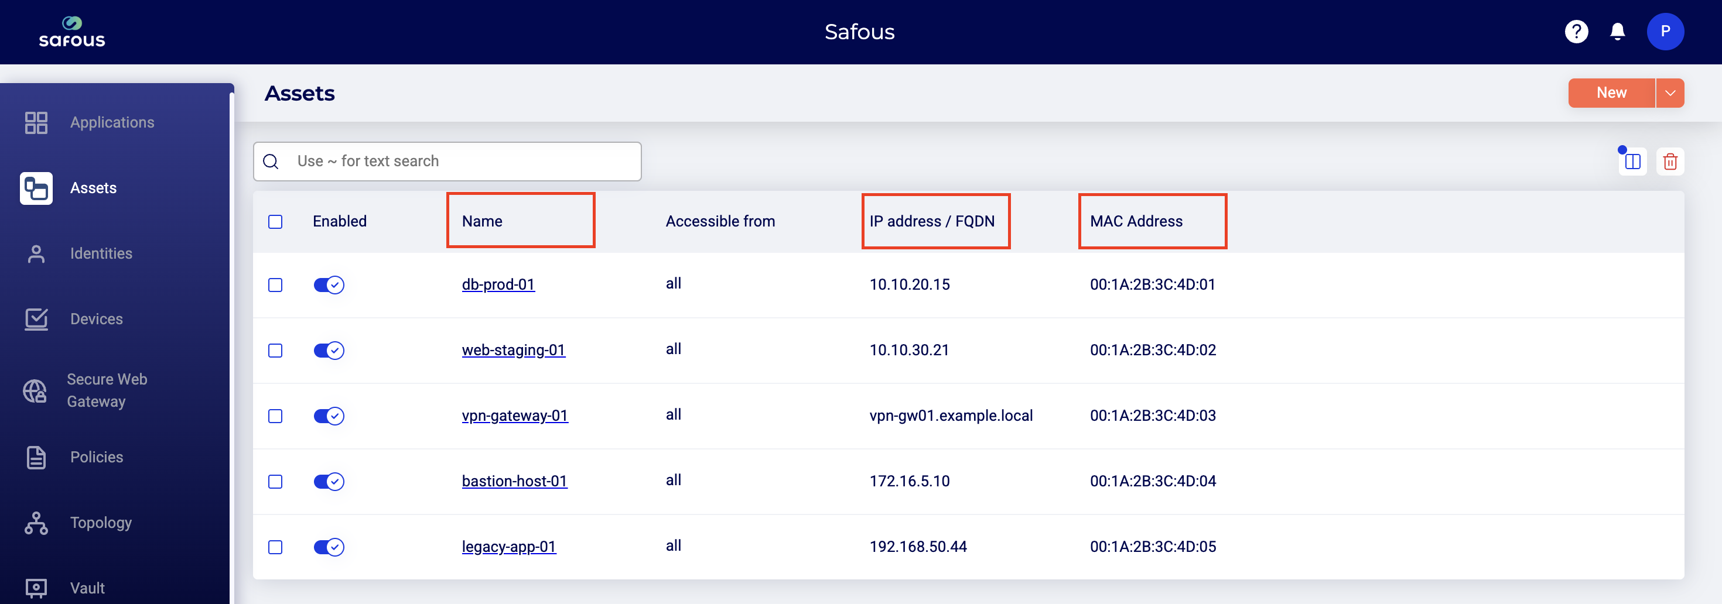Screen dimensions: 1722x604
Task: Open Secure Web Gateway section
Action: point(106,391)
